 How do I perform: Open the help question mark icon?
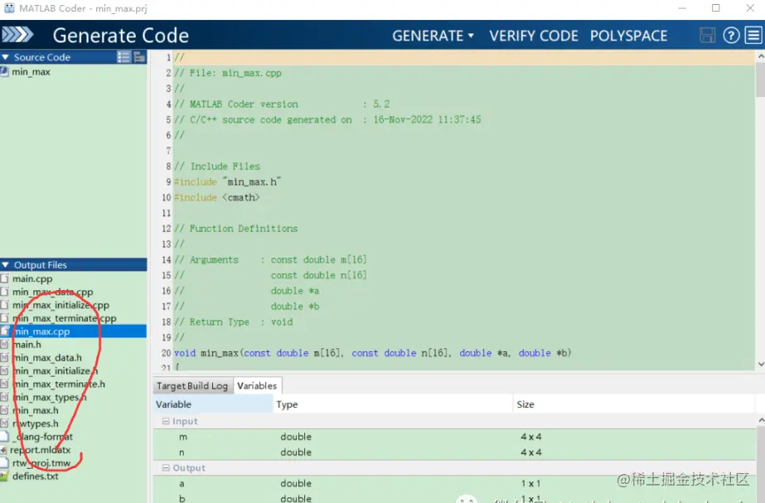(x=731, y=35)
